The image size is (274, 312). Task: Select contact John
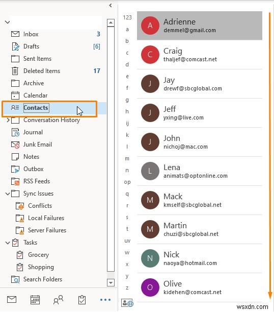200,142
